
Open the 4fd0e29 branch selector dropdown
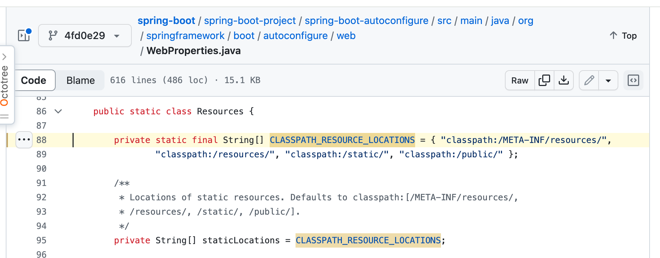(85, 35)
